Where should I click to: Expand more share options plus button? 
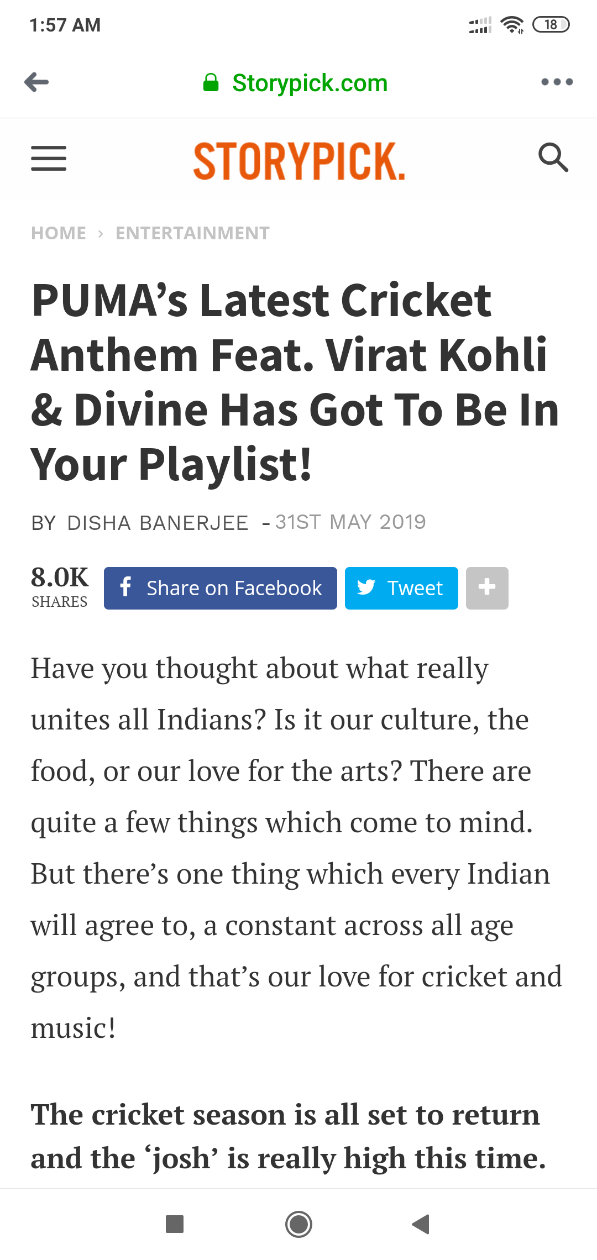[x=487, y=588]
